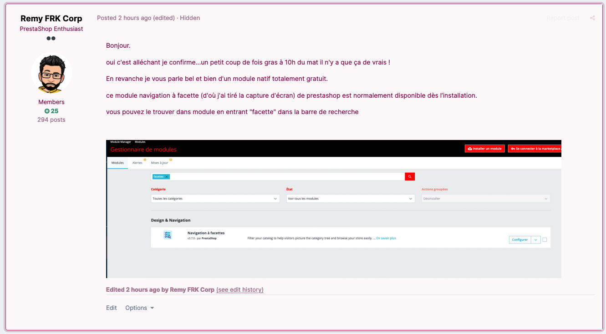Open the Options dropdown menu
606x334 pixels.
click(x=140, y=308)
